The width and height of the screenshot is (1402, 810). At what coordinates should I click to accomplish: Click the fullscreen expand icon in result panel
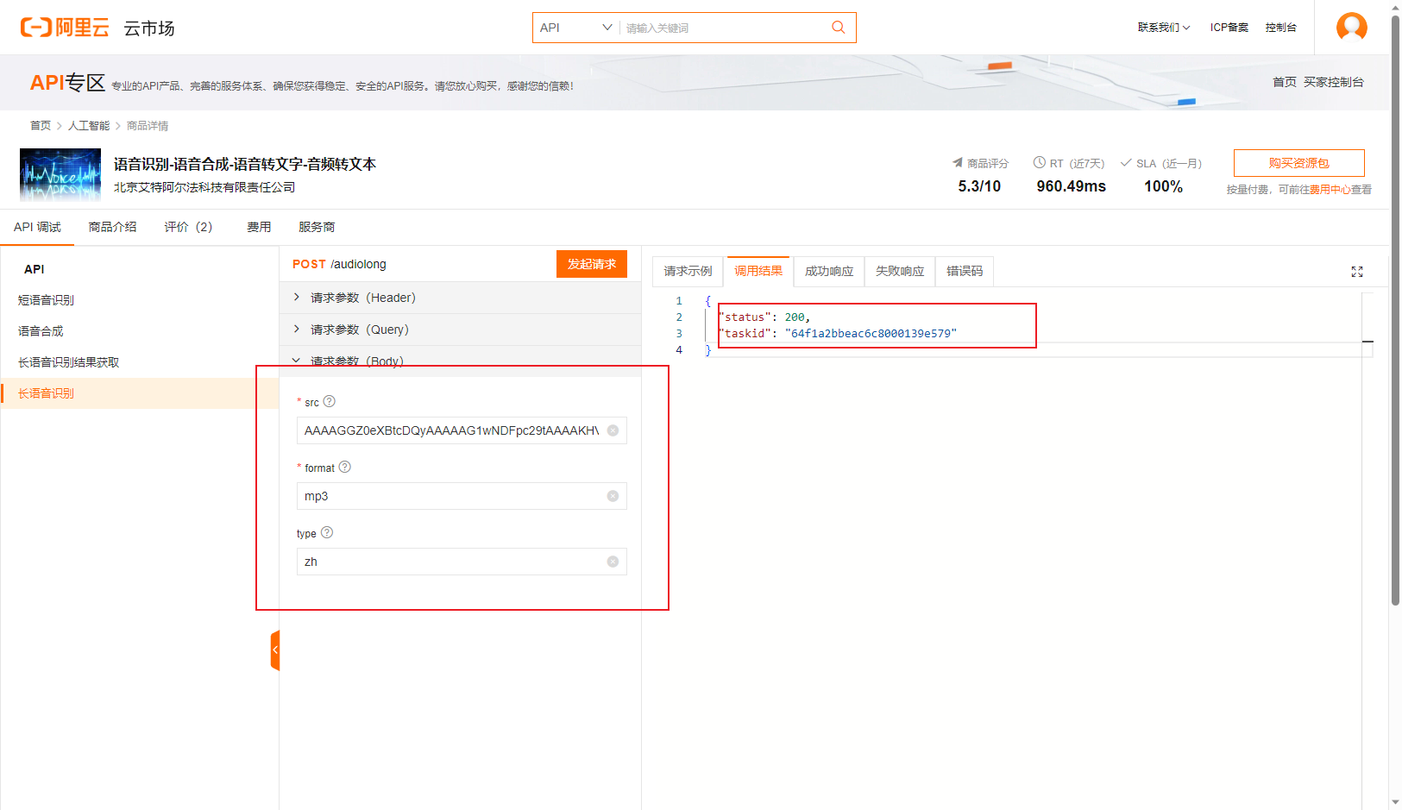[1356, 272]
